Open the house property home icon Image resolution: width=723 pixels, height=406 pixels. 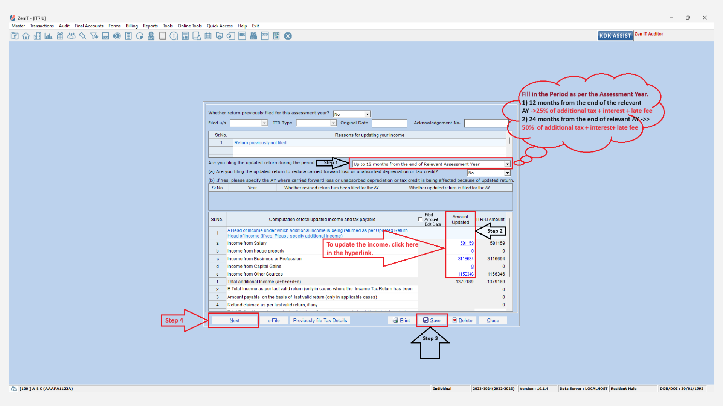click(x=26, y=36)
